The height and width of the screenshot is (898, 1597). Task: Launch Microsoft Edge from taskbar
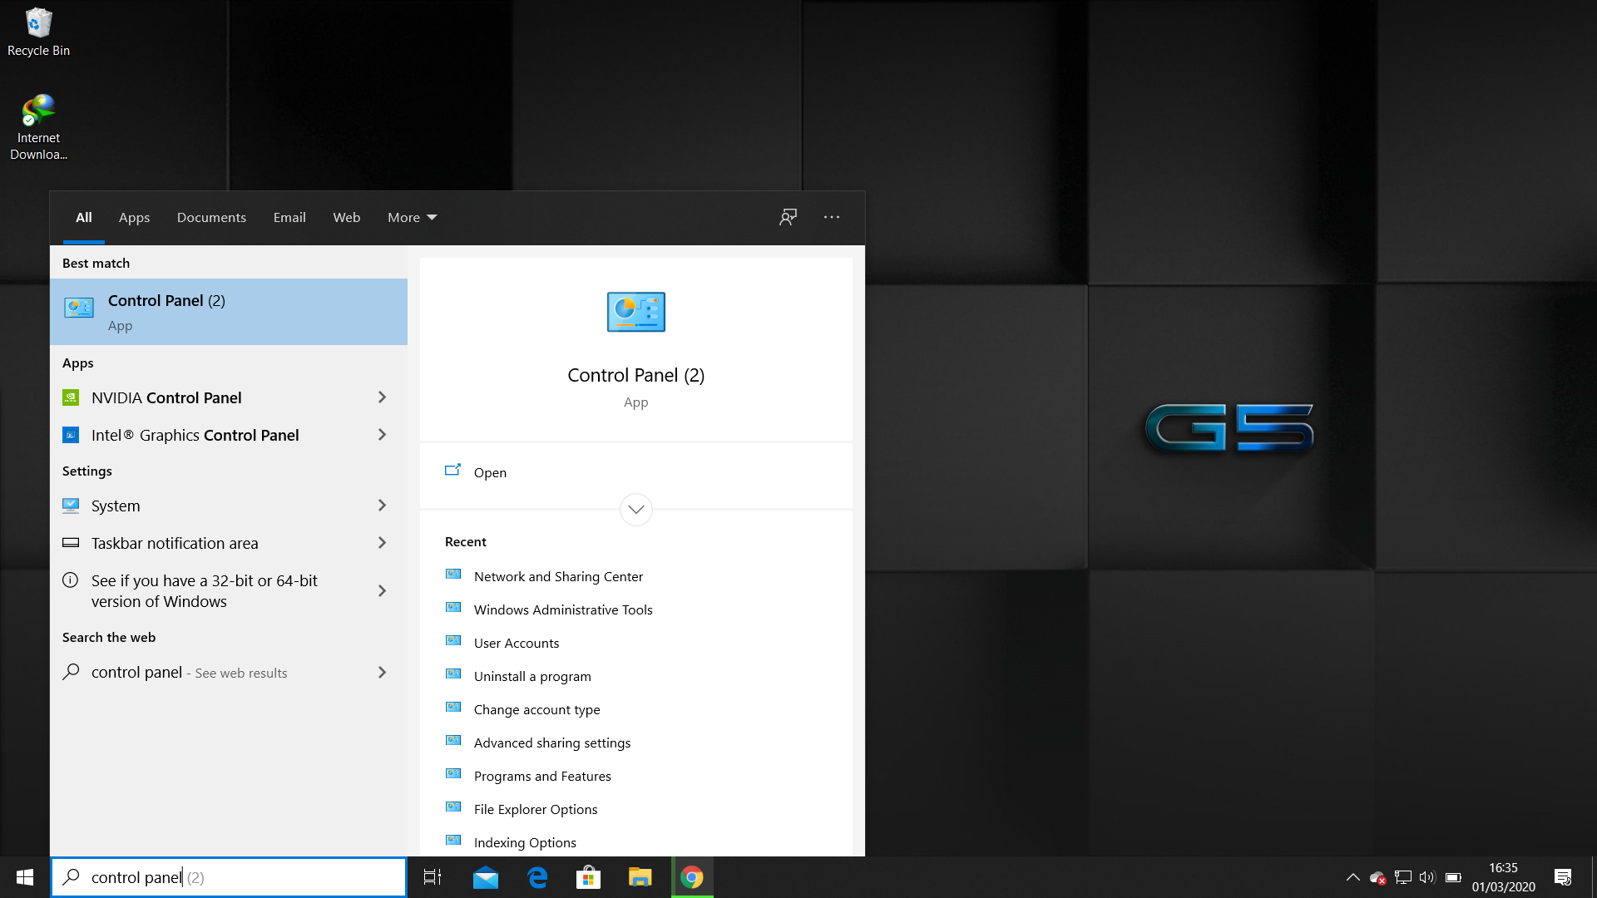537,877
